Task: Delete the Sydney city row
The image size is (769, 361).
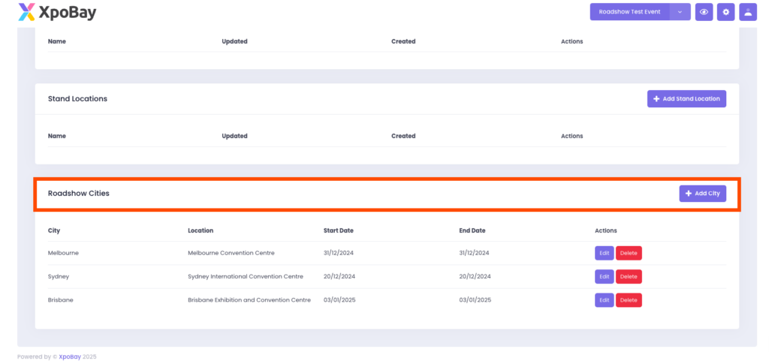Action: (629, 276)
